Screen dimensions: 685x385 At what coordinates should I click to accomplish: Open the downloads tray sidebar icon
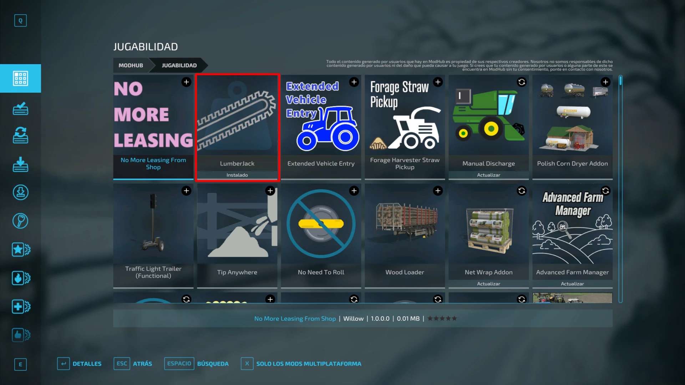[x=20, y=164]
